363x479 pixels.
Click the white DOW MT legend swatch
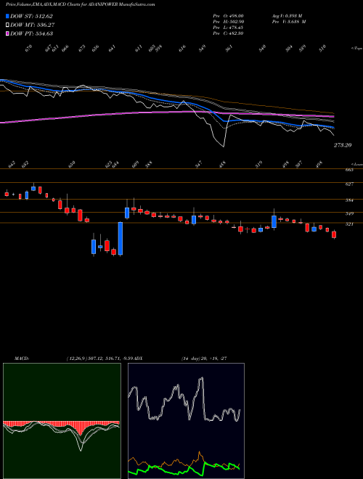click(x=8, y=25)
